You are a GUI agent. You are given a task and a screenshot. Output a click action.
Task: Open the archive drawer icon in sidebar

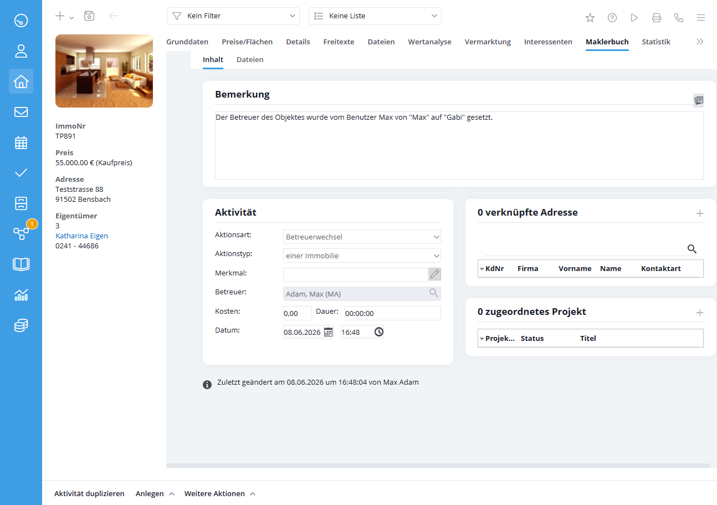[21, 203]
